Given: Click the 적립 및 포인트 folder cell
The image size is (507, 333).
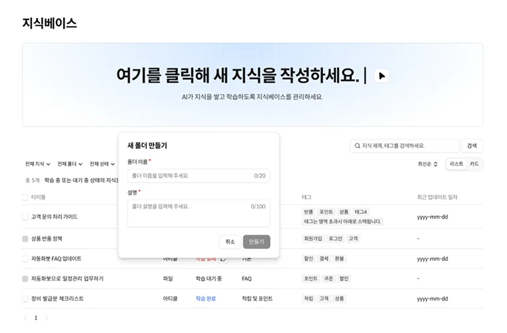Looking at the screenshot, I should click(257, 299).
